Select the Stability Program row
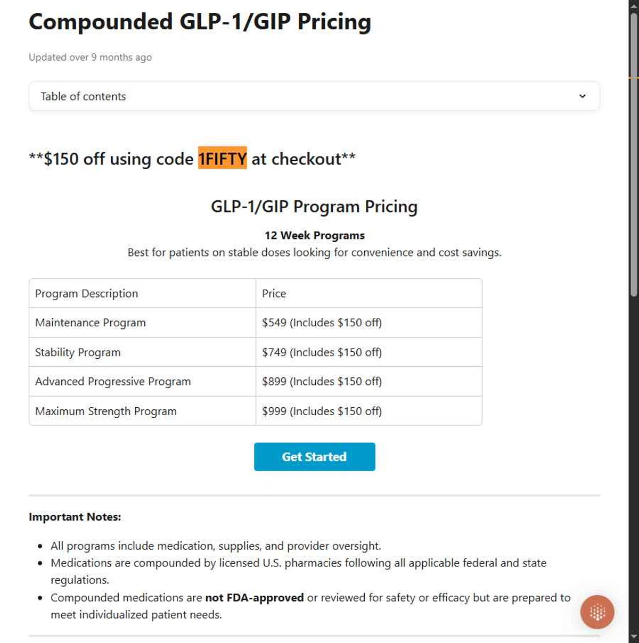 [256, 352]
